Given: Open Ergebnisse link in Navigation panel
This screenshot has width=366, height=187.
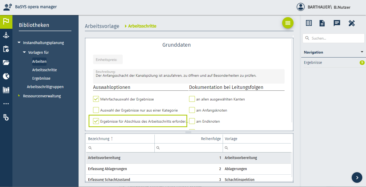Looking at the screenshot, I should tap(313, 63).
